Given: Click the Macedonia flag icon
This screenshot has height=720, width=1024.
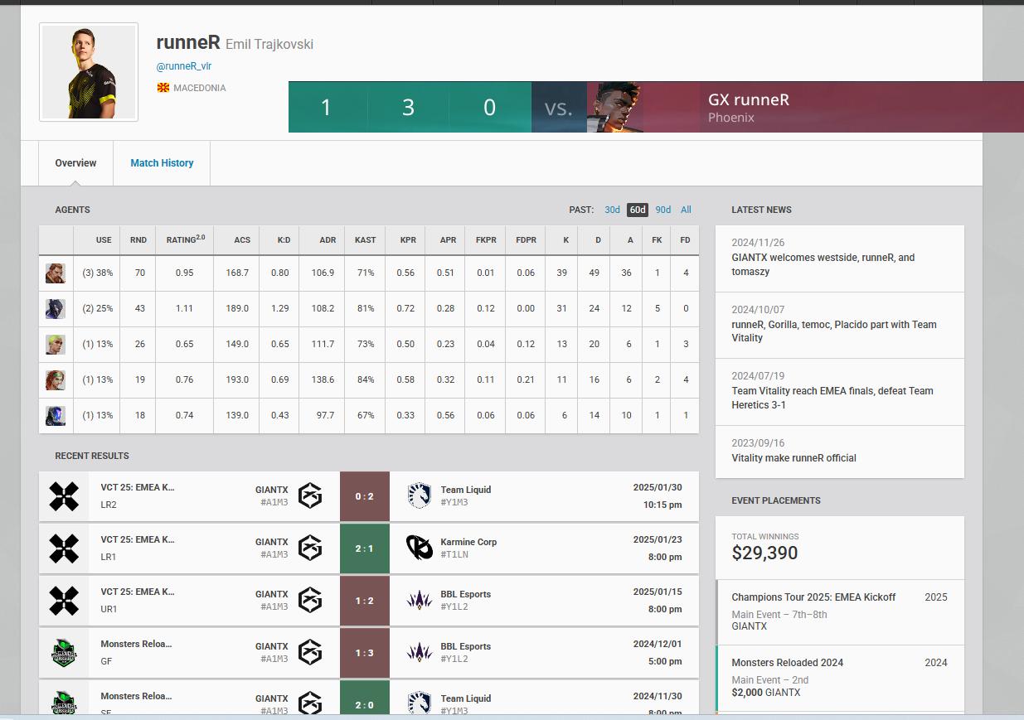Looking at the screenshot, I should click(x=163, y=88).
